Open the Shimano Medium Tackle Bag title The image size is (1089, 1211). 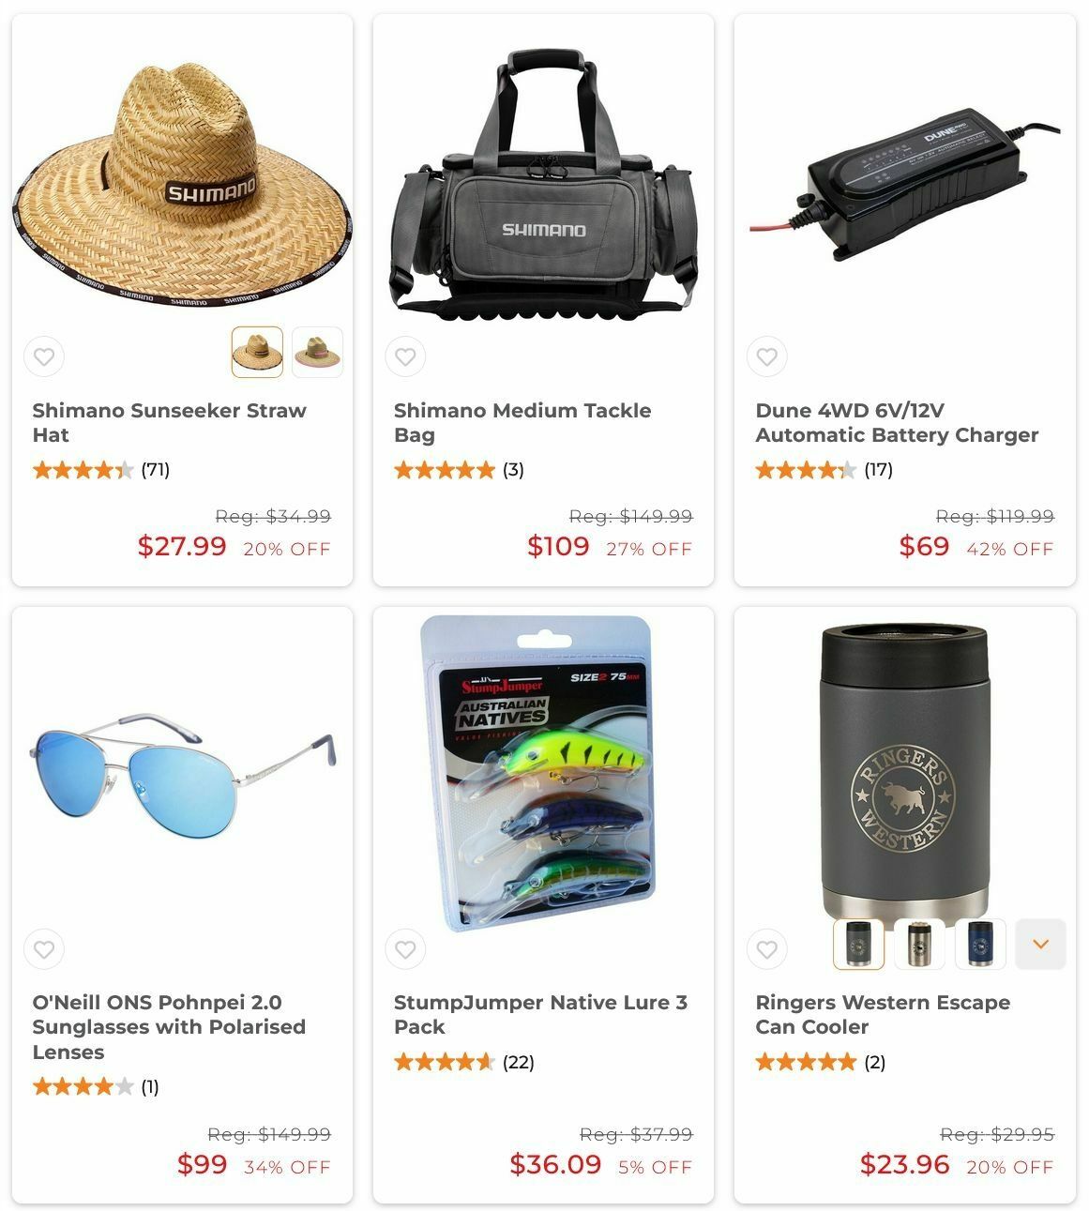[522, 422]
